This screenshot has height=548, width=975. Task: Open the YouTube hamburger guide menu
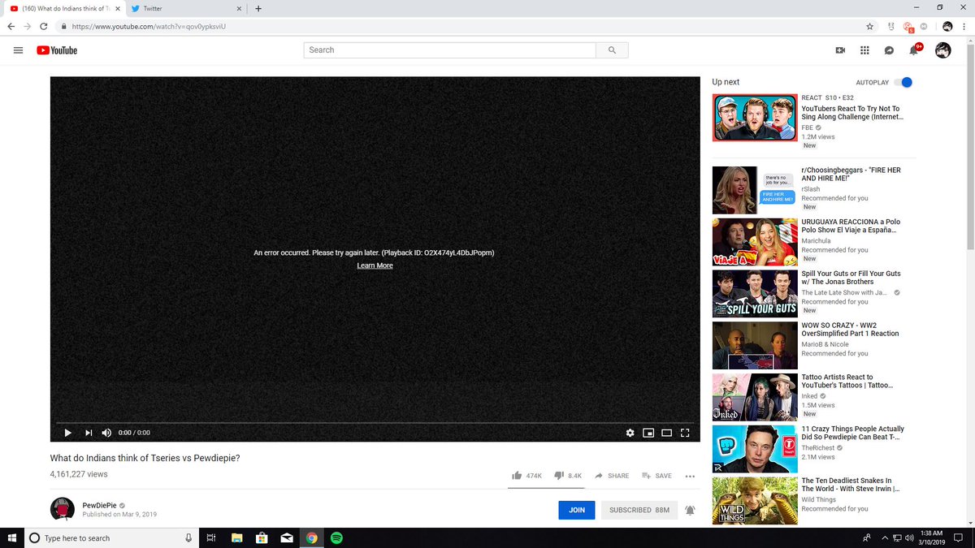18,50
